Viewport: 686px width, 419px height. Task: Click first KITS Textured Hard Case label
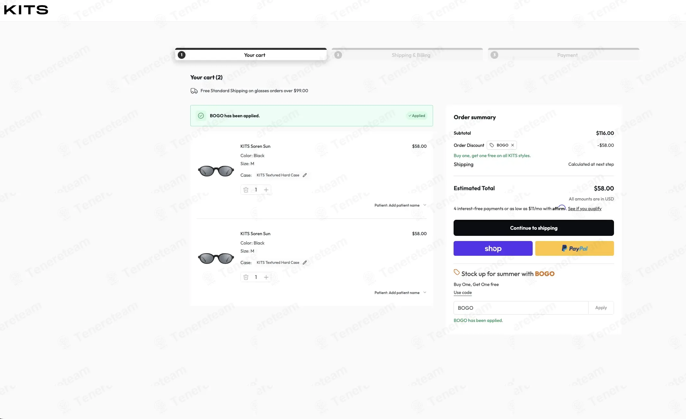tap(278, 175)
